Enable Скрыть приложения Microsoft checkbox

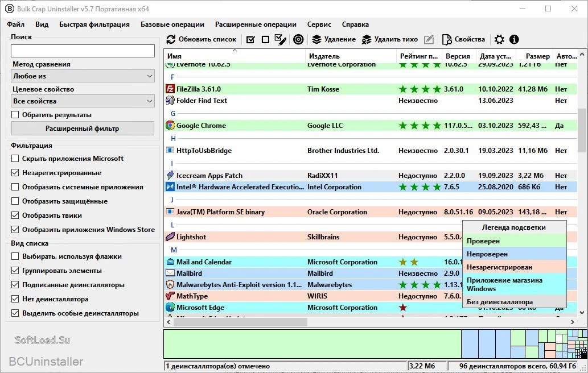coord(15,159)
